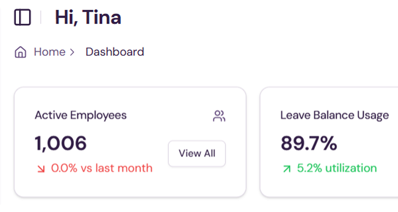Viewport: 398px width, 212px height.
Task: Click the red downward trend arrow
Action: (41, 169)
